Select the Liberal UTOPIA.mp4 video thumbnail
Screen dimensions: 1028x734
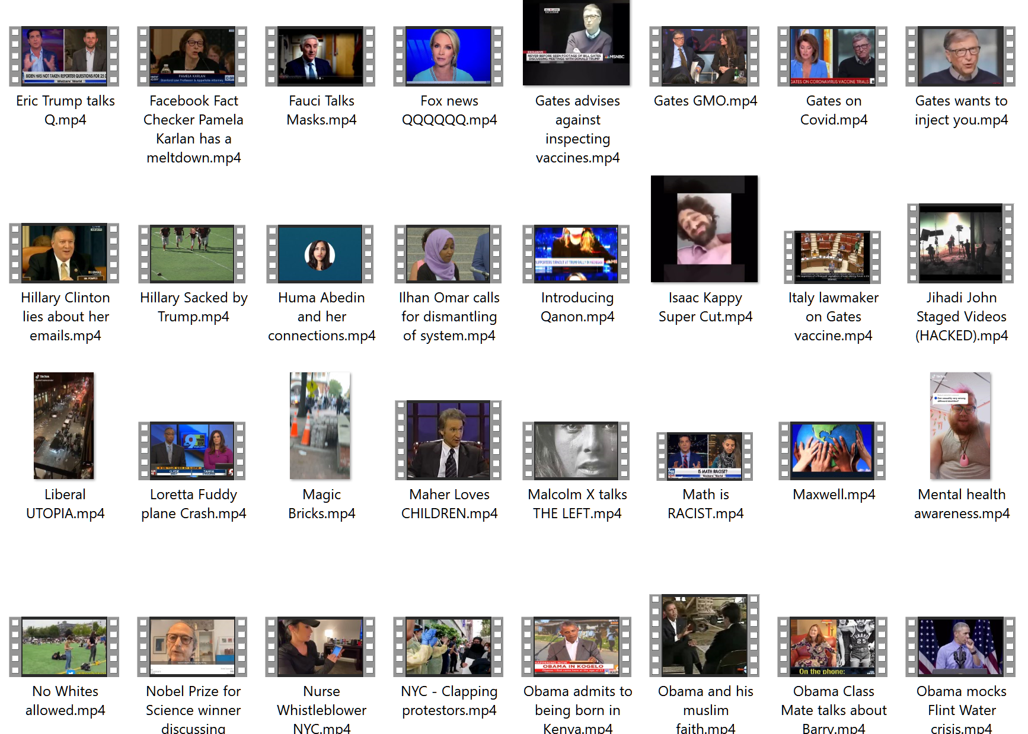coord(64,426)
